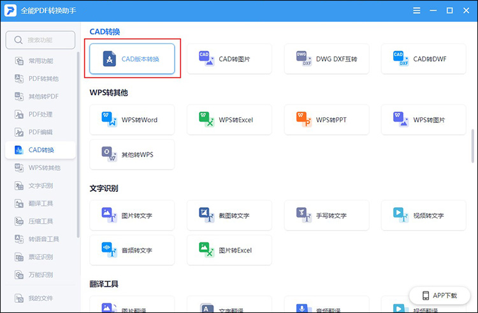
Task: Open WPS转图片 converter
Action: click(424, 120)
